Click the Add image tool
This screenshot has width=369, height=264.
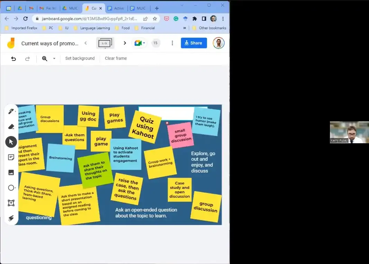coord(11,172)
